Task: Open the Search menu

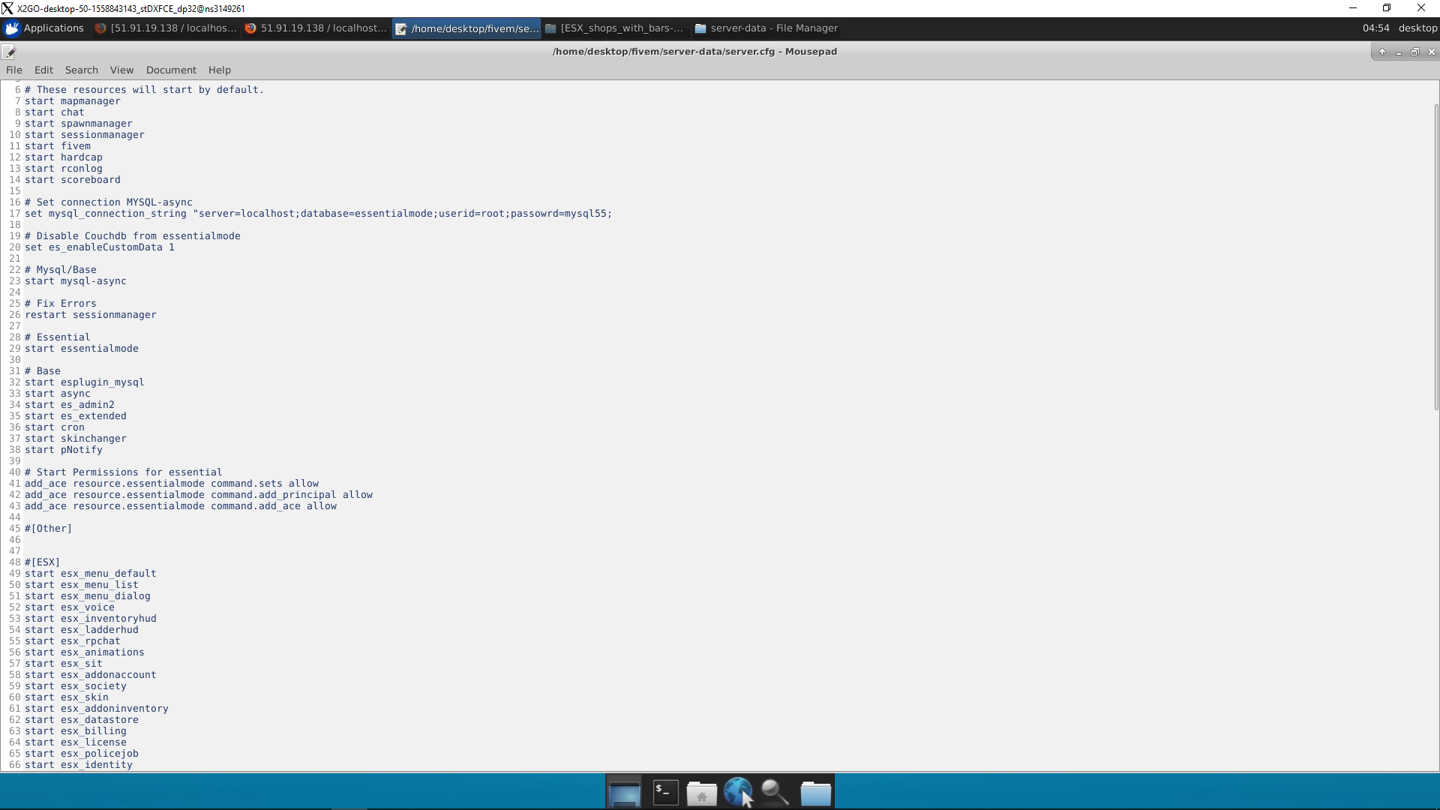Action: tap(81, 70)
